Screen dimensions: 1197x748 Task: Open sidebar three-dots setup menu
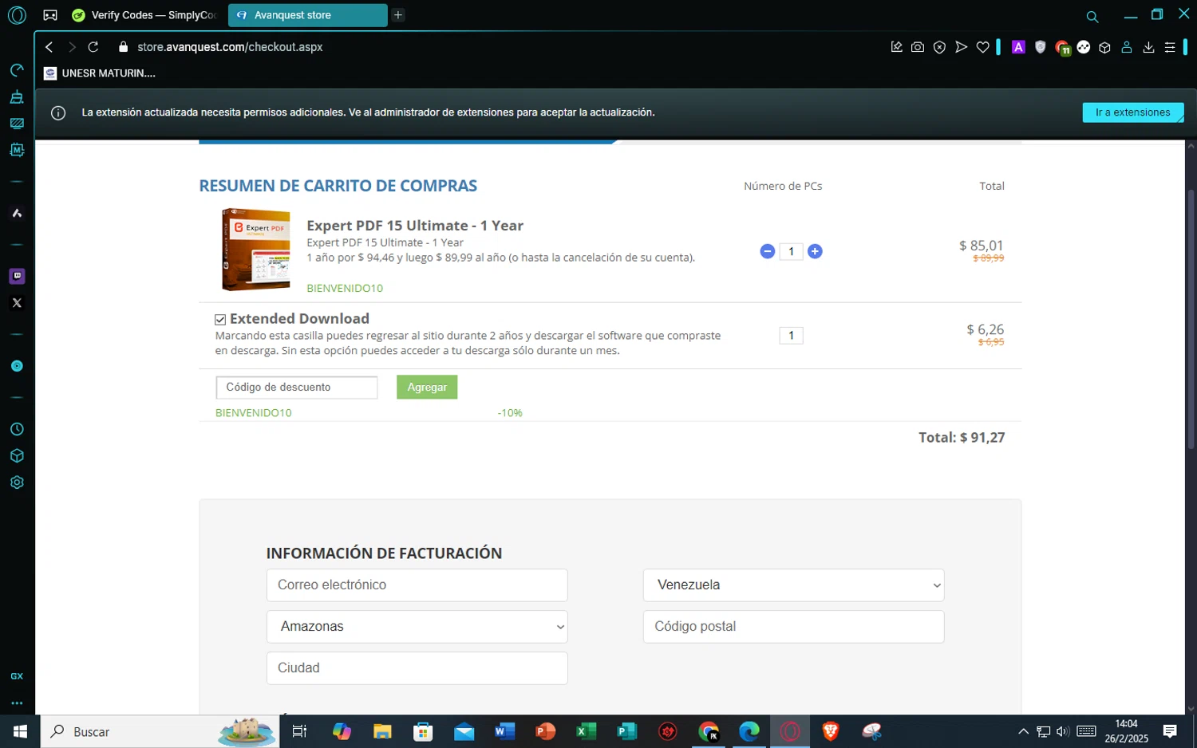click(17, 703)
